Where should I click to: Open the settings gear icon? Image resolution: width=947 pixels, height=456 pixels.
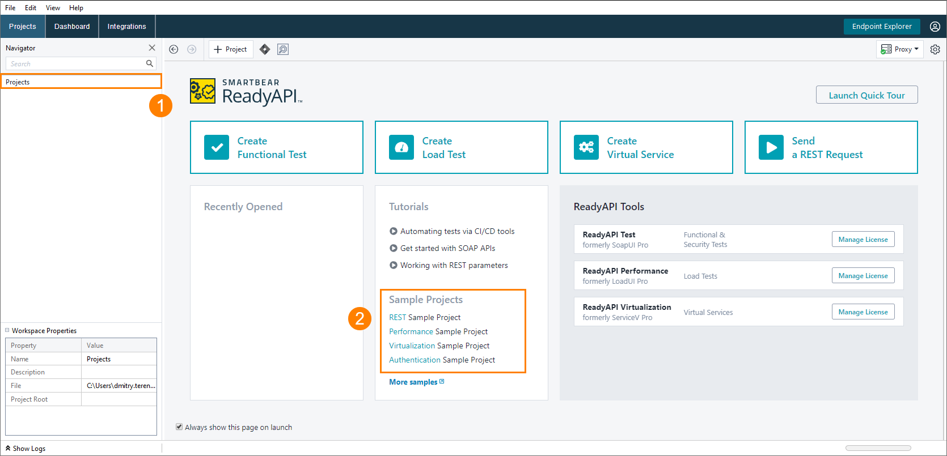(935, 49)
